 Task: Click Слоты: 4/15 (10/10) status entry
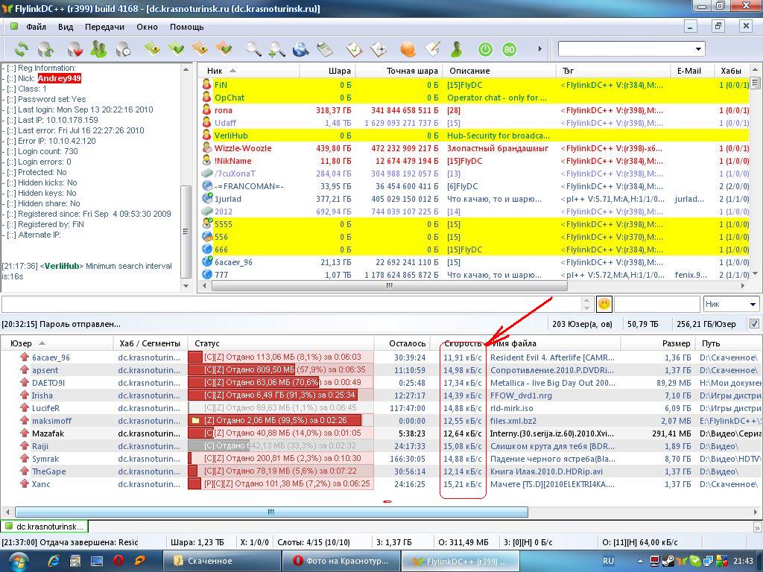pos(314,542)
